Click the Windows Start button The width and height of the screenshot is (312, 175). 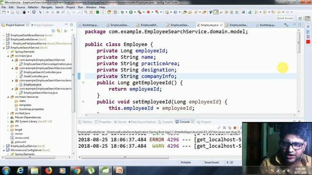(x=6, y=171)
